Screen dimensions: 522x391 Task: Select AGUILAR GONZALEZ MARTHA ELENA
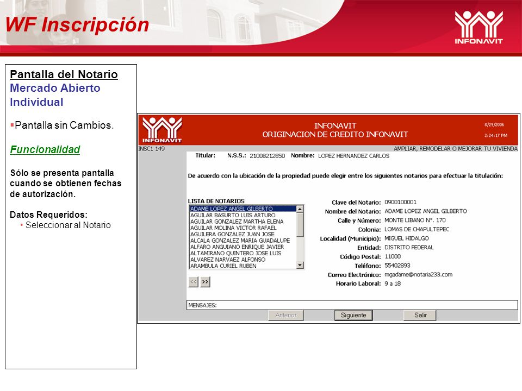click(243, 222)
